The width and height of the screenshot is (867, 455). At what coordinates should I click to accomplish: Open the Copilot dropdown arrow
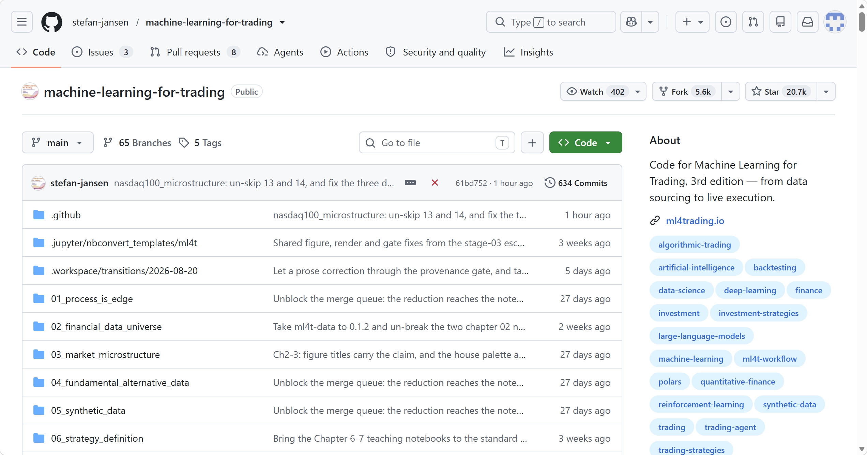(x=650, y=22)
